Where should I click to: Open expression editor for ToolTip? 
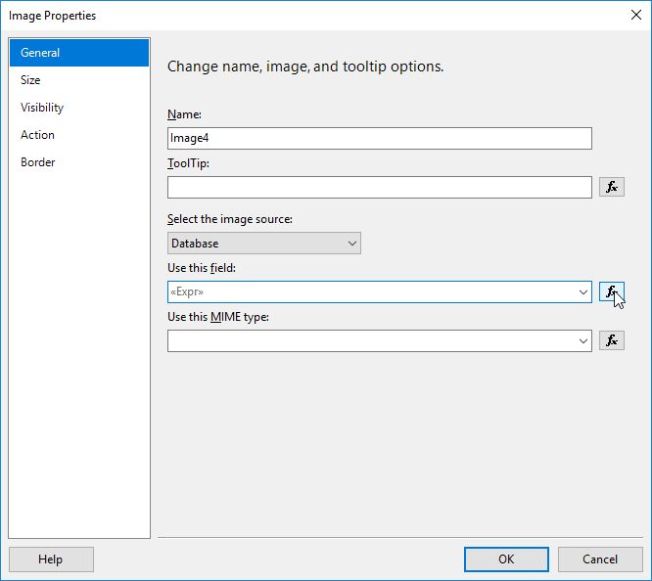click(x=612, y=187)
